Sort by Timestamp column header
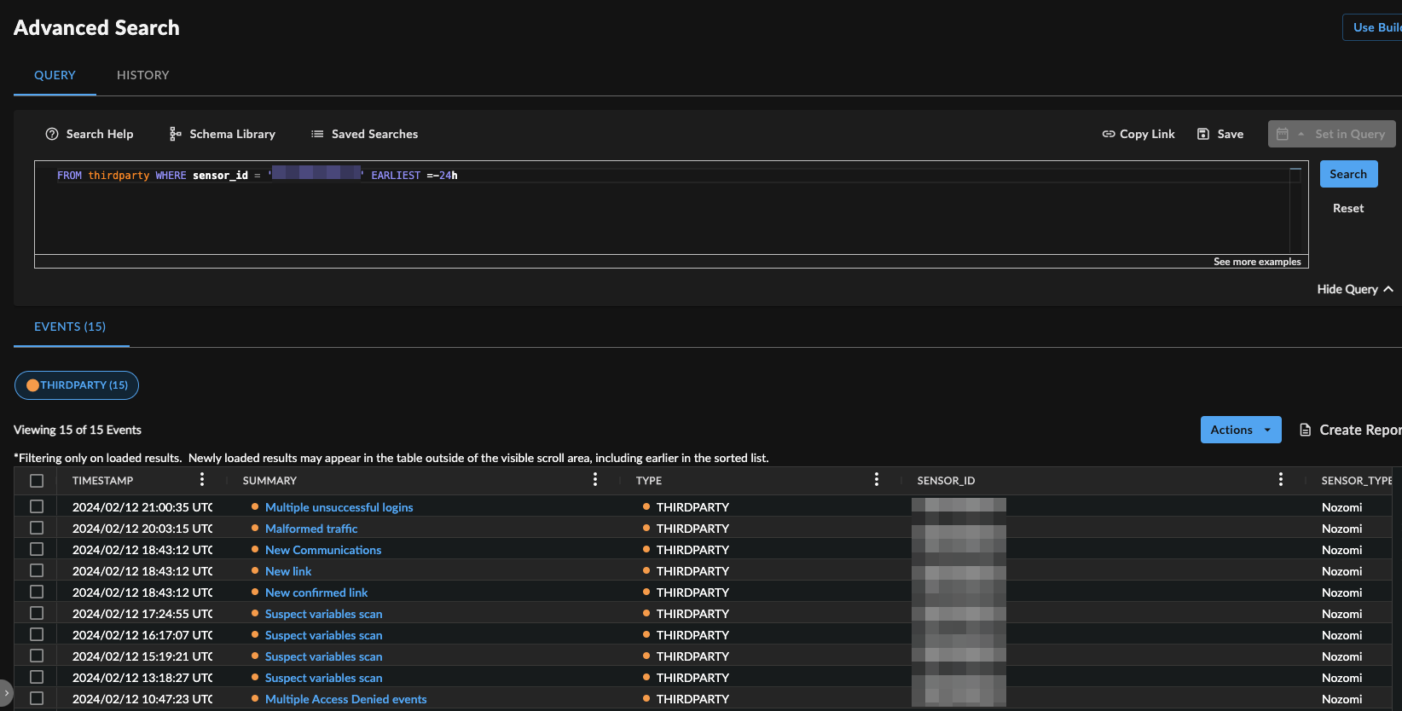 pyautogui.click(x=102, y=481)
